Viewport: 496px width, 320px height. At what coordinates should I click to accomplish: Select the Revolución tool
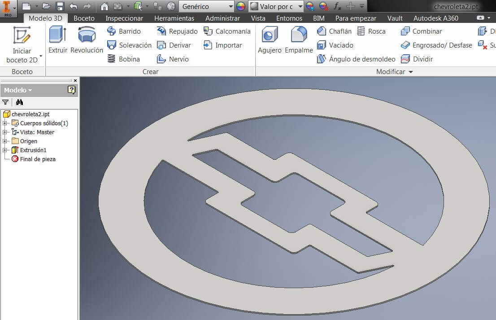[87, 40]
